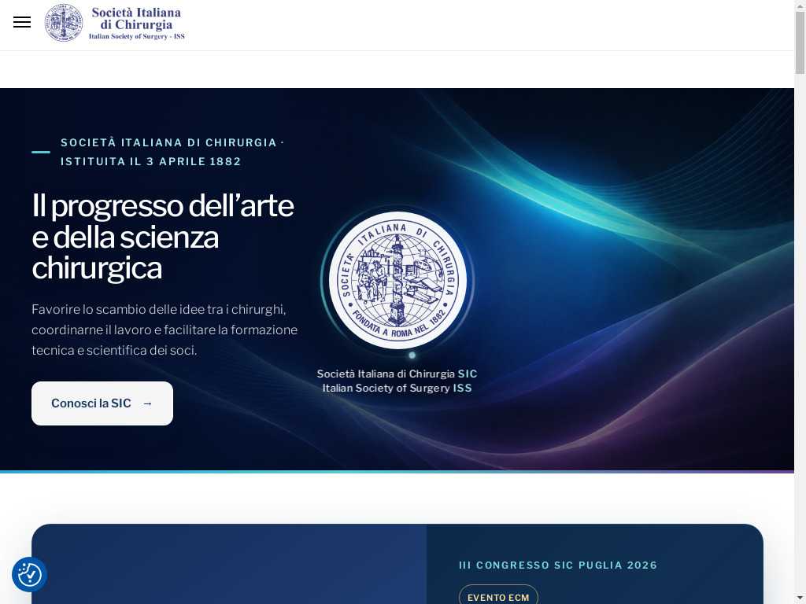The image size is (806, 604).
Task: Click headline Il progresso dell'arte
Action: (163, 205)
